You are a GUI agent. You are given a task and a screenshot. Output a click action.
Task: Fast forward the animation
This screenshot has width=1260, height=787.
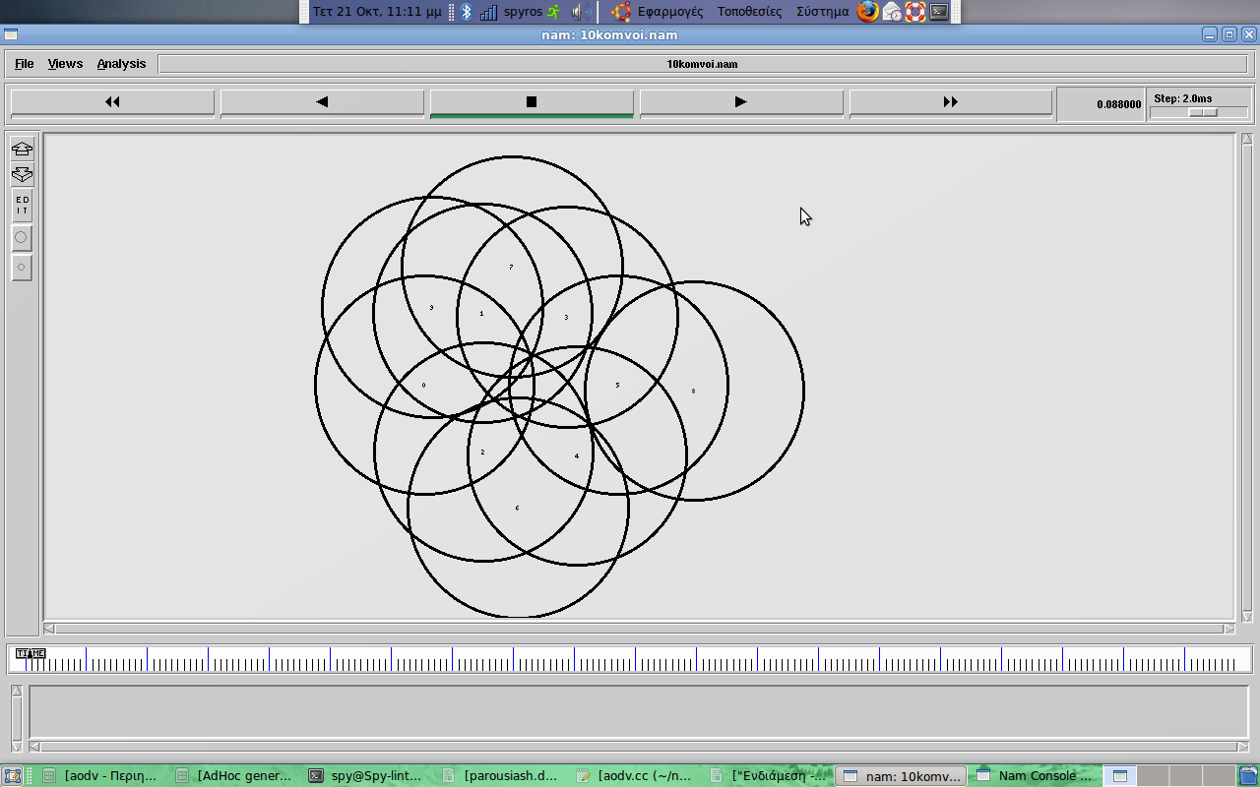pos(951,102)
